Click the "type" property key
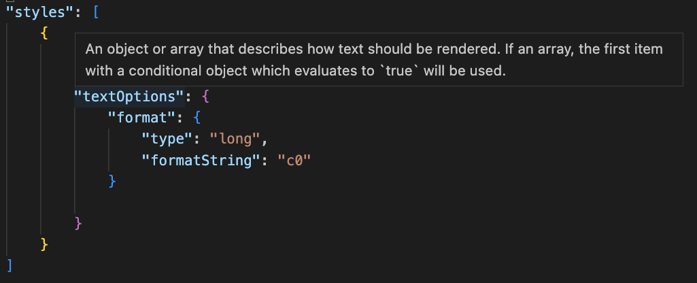This screenshot has height=283, width=697. tap(167, 139)
